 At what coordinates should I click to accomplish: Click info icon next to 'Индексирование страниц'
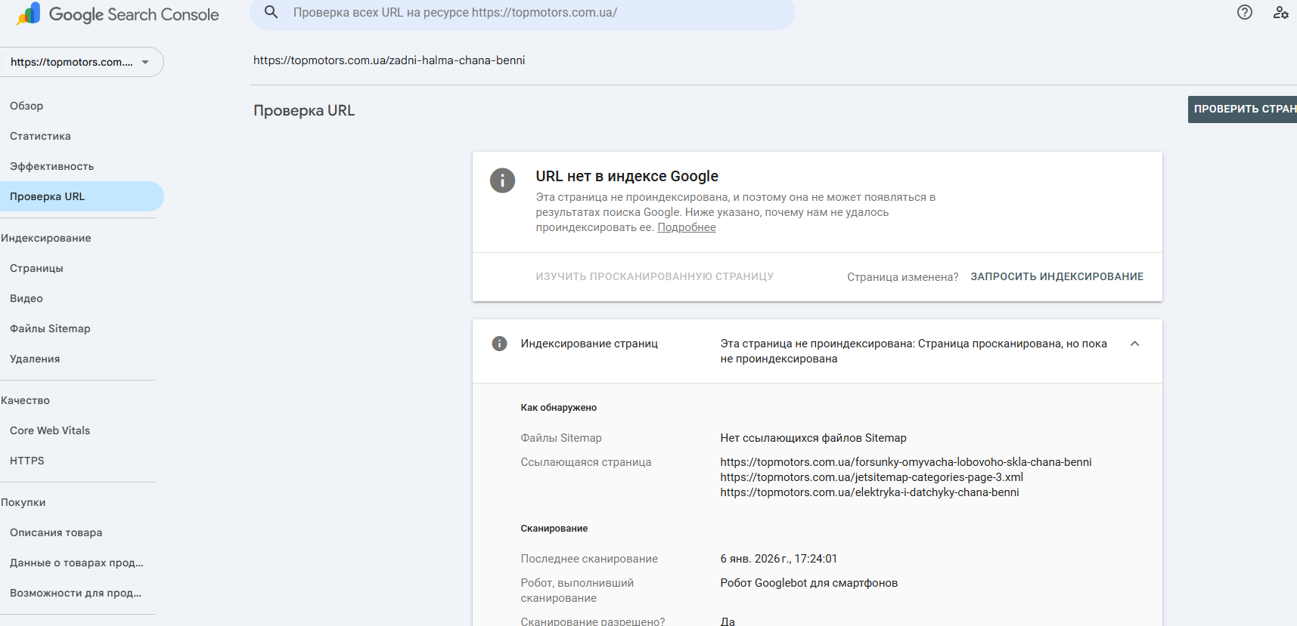[499, 344]
